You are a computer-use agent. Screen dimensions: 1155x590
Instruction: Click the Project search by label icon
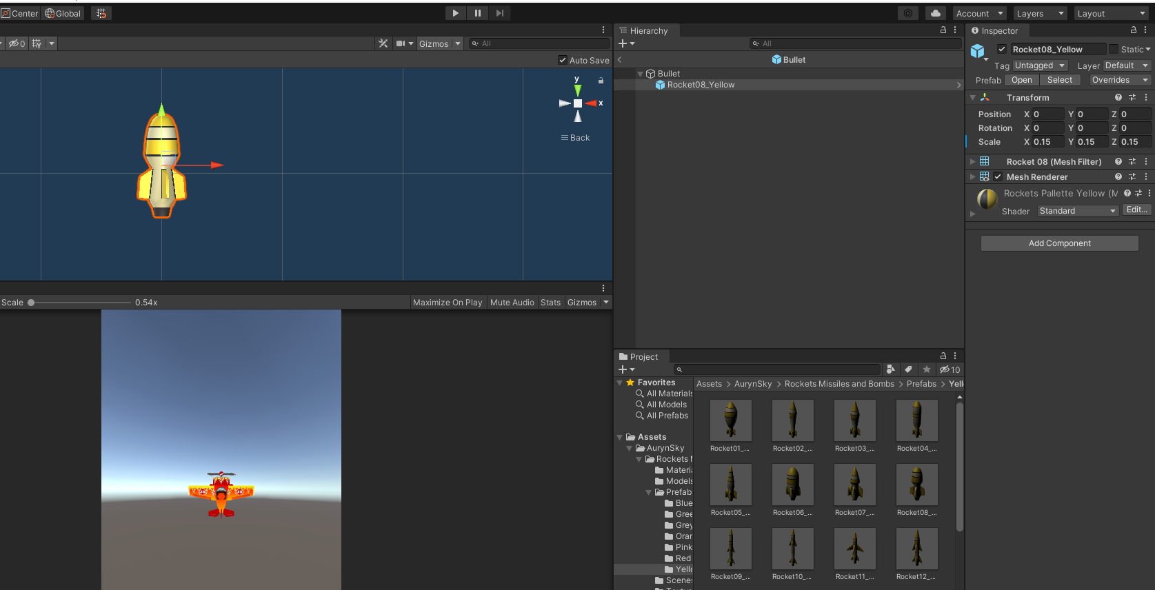click(x=908, y=369)
